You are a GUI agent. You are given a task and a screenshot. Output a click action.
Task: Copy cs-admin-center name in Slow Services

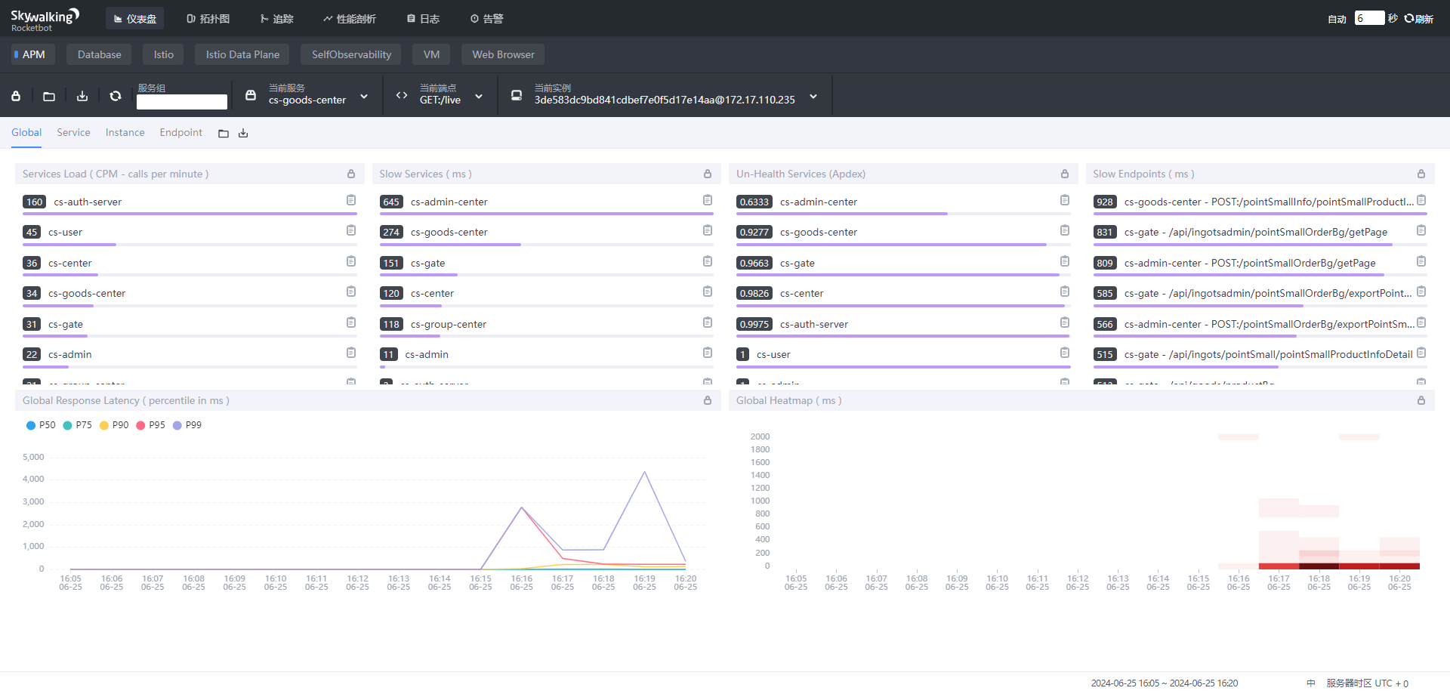tap(708, 200)
